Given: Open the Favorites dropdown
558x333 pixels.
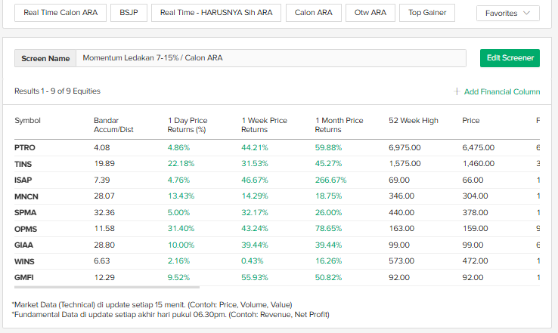Looking at the screenshot, I should pos(507,13).
